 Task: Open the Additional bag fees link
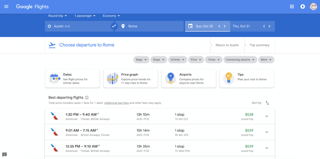pyautogui.click(x=116, y=103)
